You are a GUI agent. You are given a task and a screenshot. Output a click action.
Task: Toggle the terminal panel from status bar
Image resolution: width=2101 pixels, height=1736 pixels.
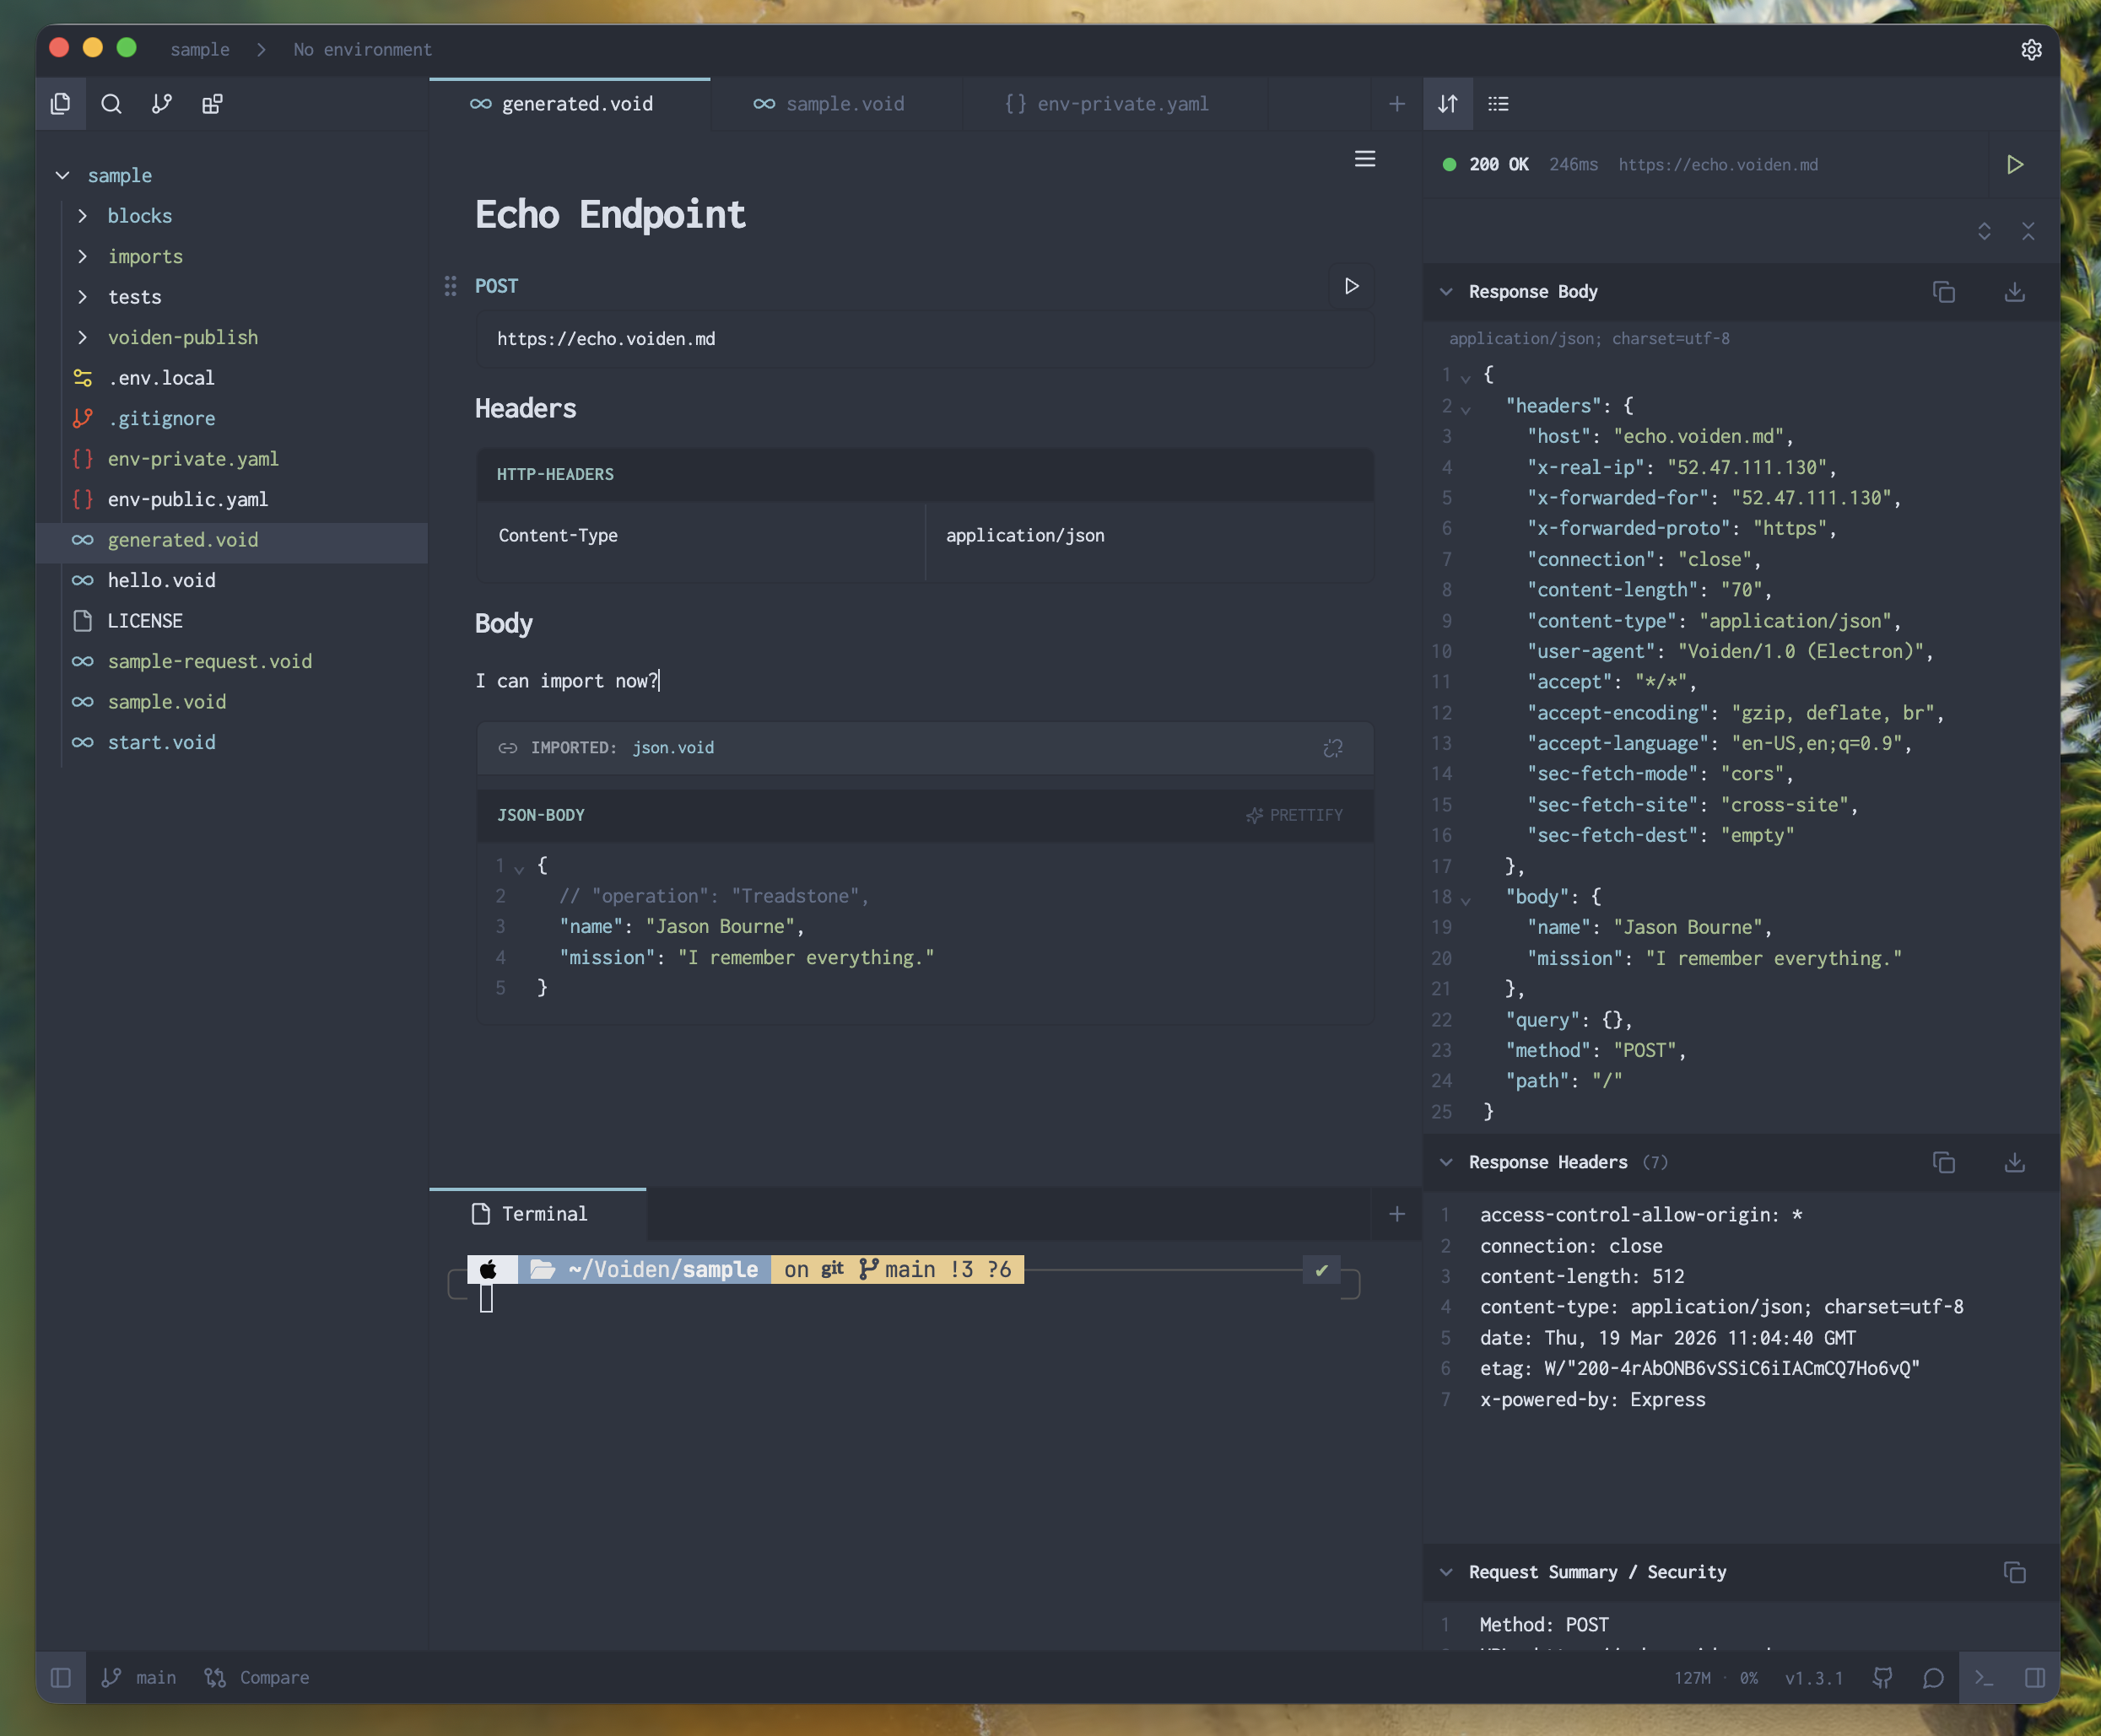click(x=1984, y=1678)
